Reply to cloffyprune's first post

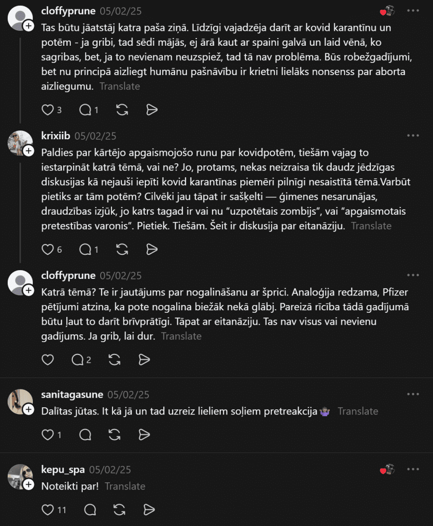click(x=85, y=110)
